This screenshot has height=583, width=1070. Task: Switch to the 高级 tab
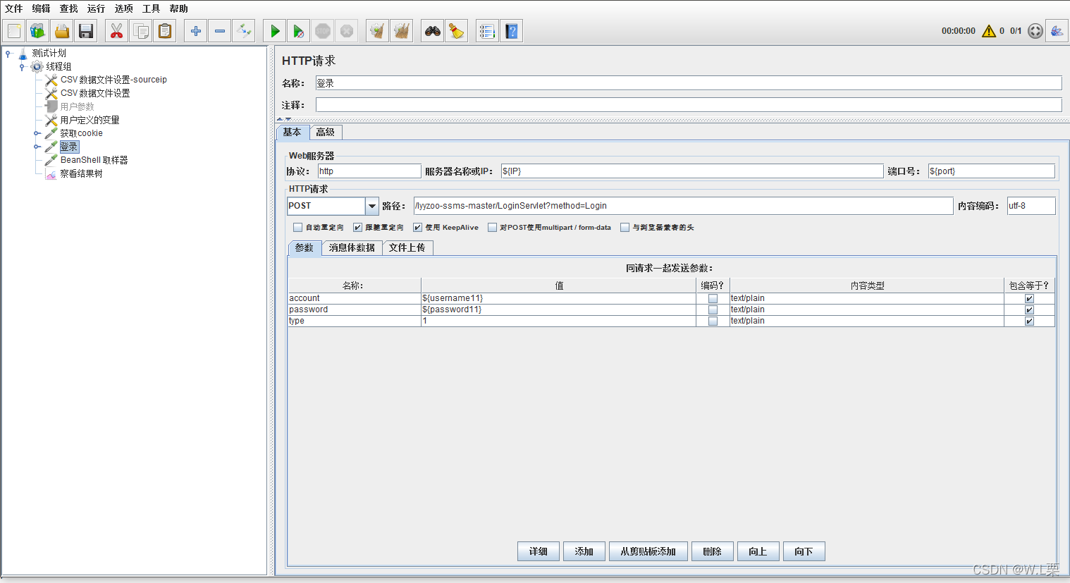point(326,133)
